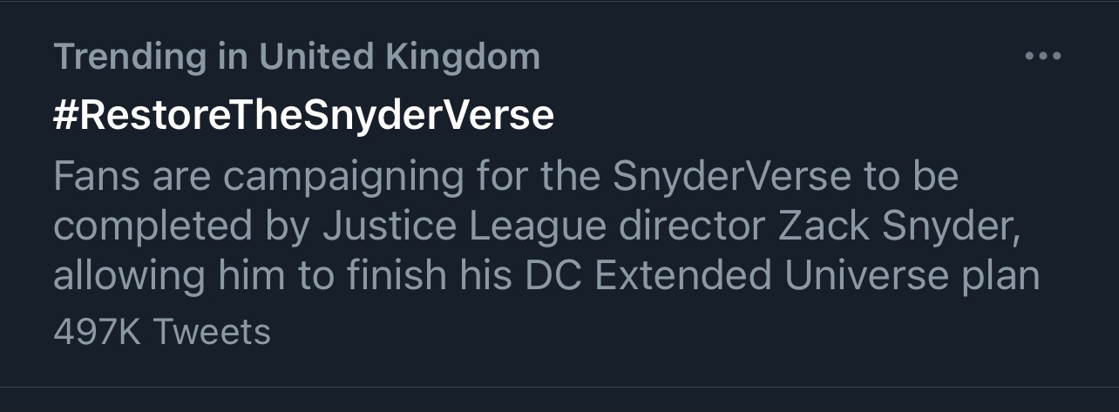Select the 497K Tweets count
Screen dimensions: 1119x412
tap(162, 332)
